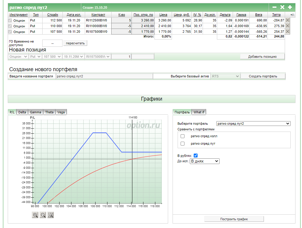Open the 'What if' tab
The height and width of the screenshot is (228, 302).
pyautogui.click(x=199, y=112)
